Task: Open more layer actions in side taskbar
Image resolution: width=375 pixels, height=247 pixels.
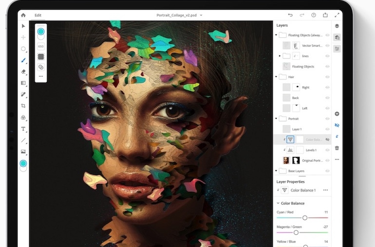Action: 337,159
